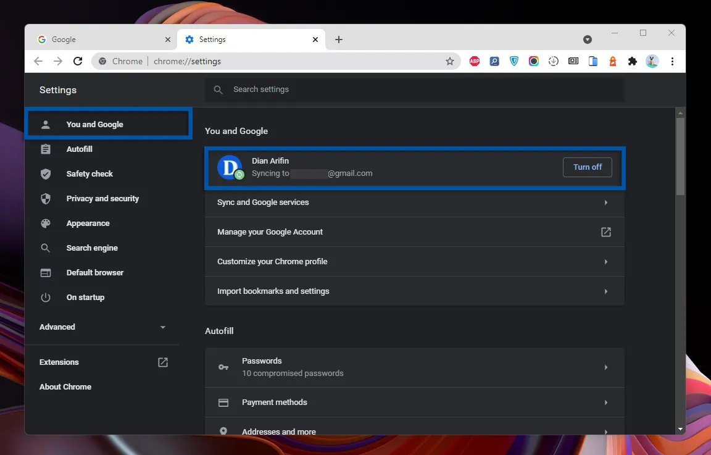Select the Privacy and security shield icon
The height and width of the screenshot is (455, 711).
pyautogui.click(x=46, y=198)
